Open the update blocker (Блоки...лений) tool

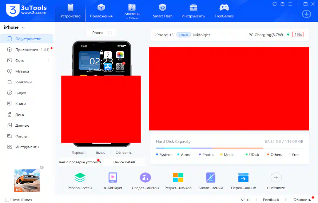[x=211, y=181]
